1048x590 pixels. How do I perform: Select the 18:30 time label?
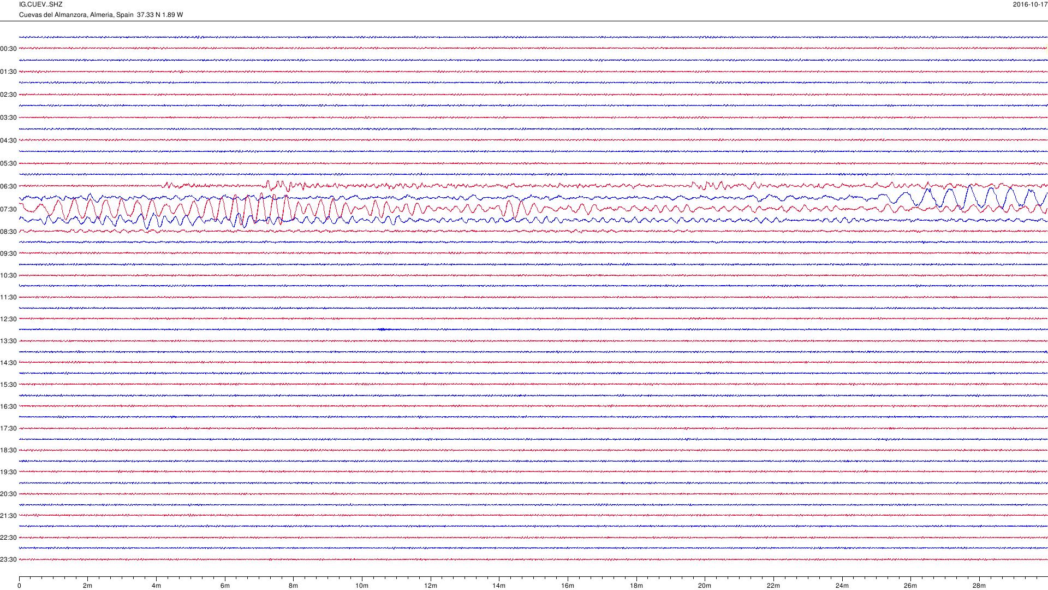coord(8,450)
